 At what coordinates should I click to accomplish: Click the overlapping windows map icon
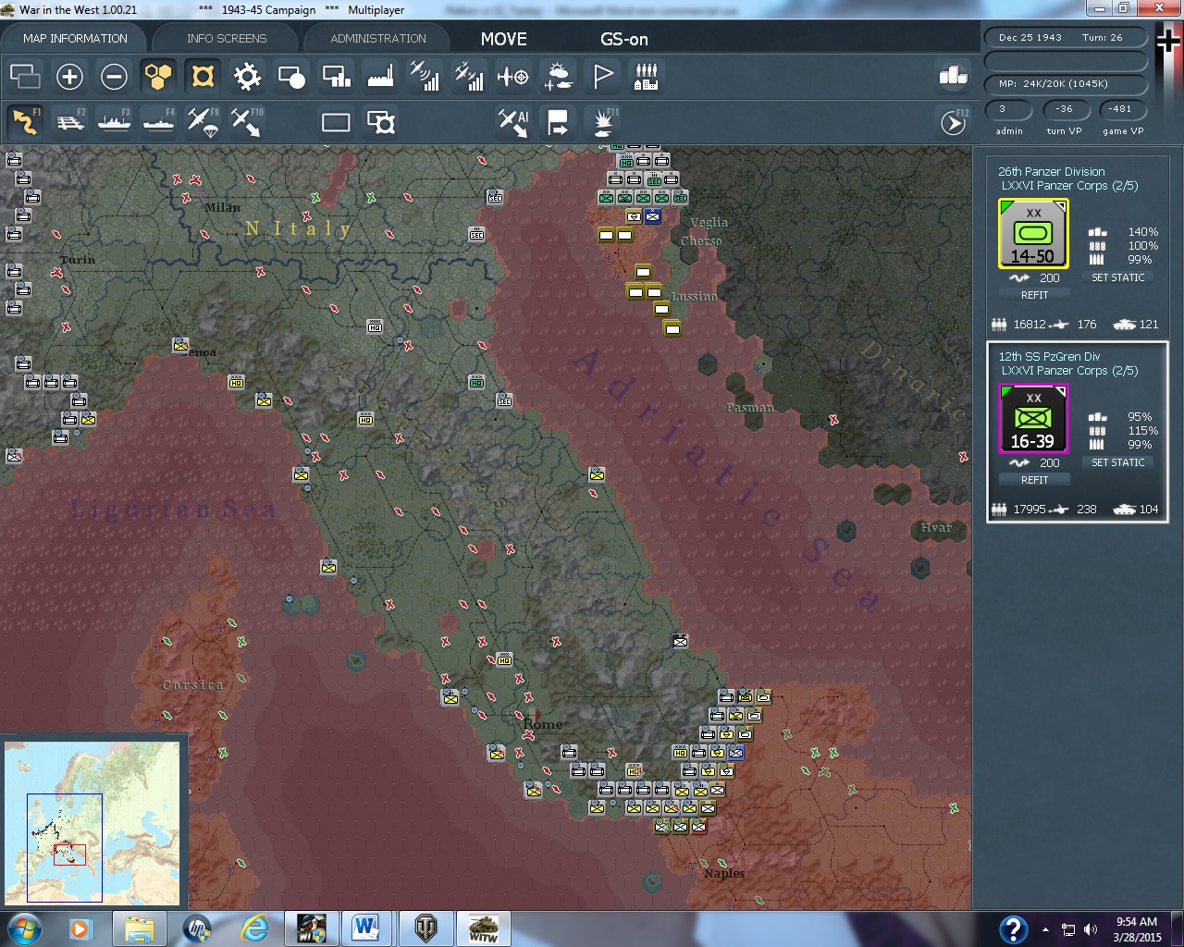25,76
